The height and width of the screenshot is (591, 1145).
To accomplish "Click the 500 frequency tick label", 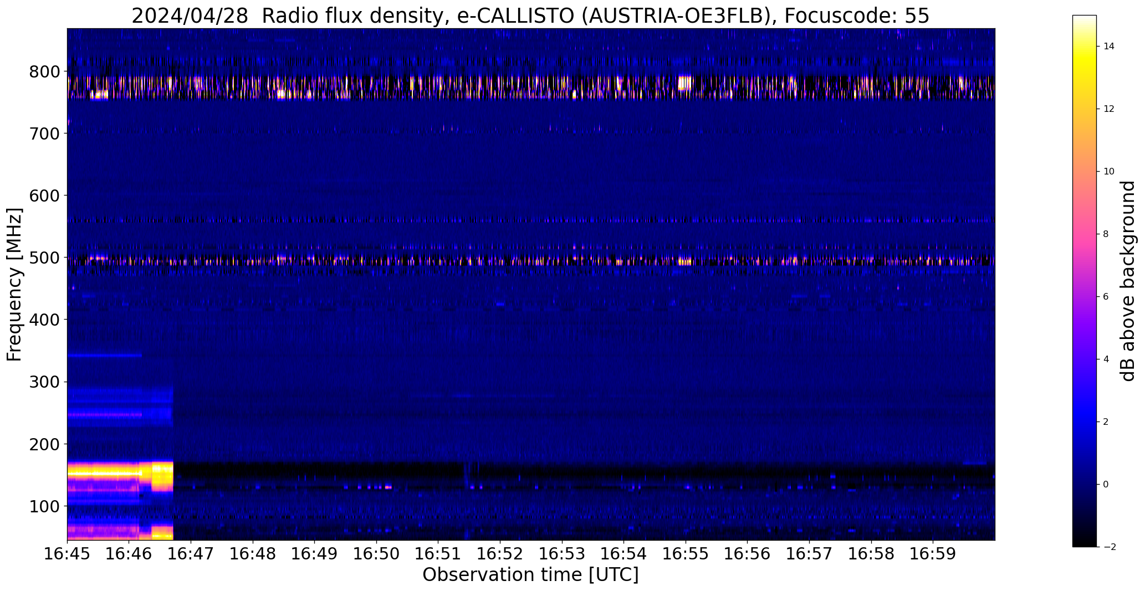I will [x=44, y=258].
